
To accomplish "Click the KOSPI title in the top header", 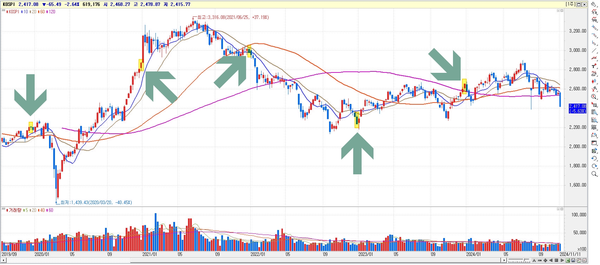I will 9,4.
